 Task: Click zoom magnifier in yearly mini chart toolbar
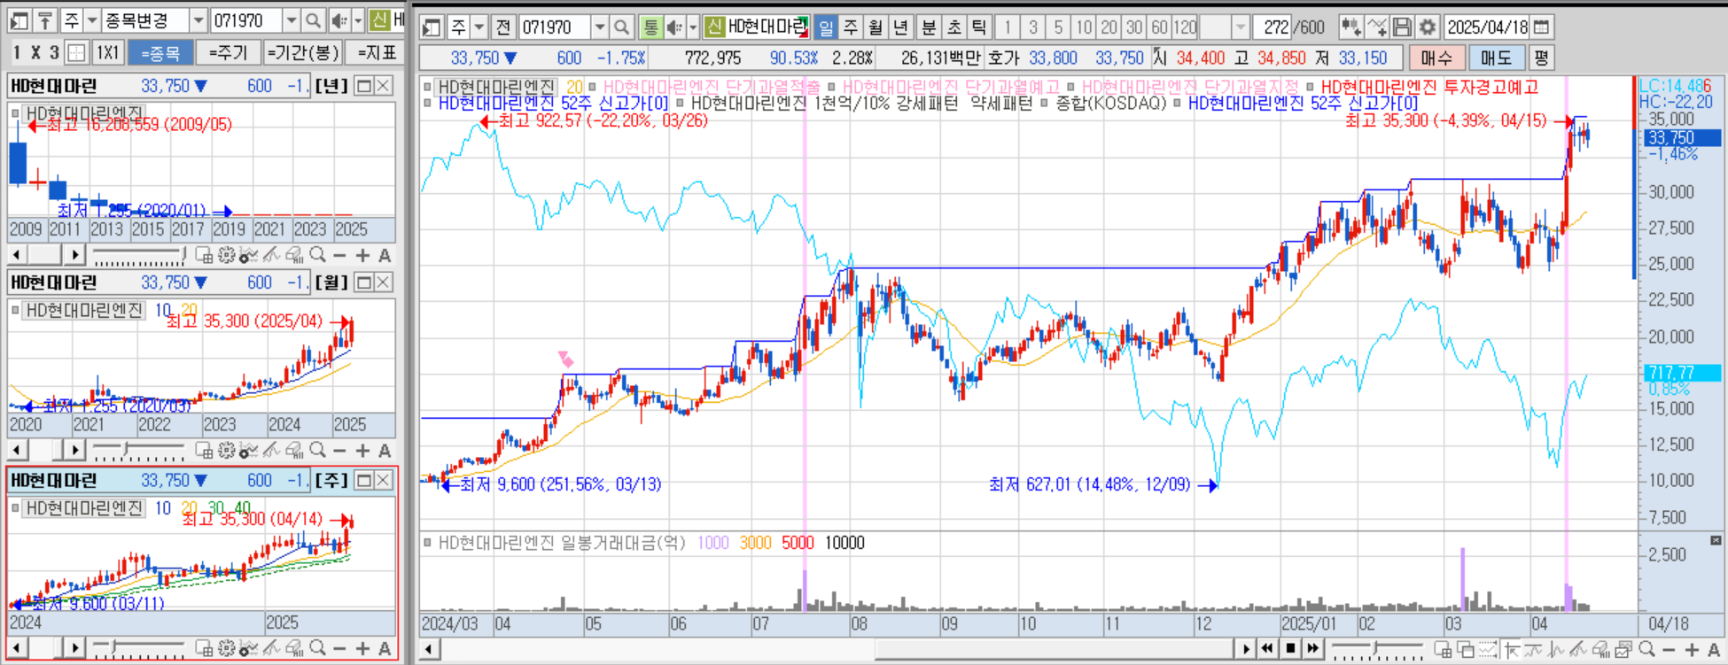pos(317,256)
